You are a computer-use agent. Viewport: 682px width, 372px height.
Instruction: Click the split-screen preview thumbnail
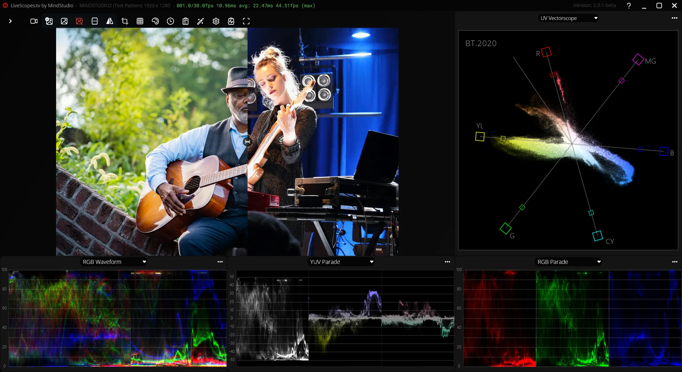click(95, 21)
